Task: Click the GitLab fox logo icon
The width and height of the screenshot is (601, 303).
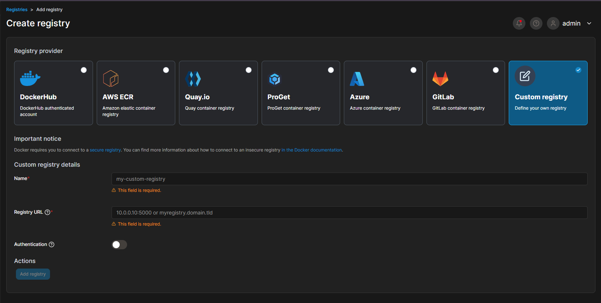Action: pos(440,79)
